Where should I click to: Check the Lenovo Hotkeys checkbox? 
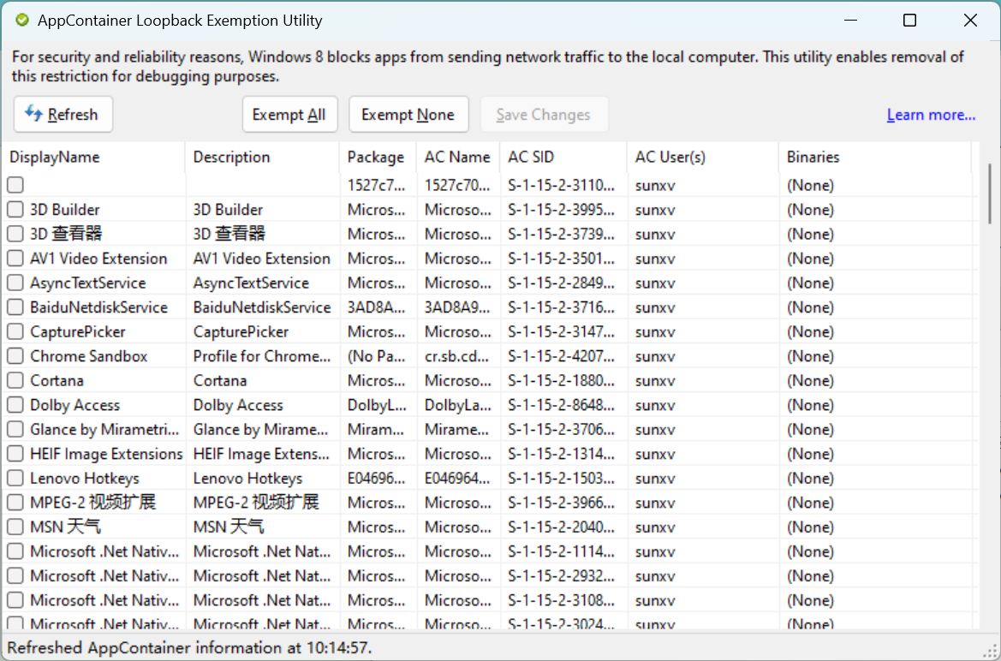point(15,479)
